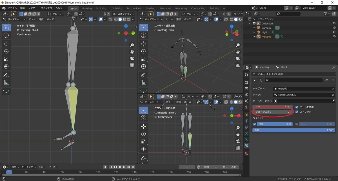Hide Light object in outliner
Viewport: 338px width, 181px height.
[334, 32]
